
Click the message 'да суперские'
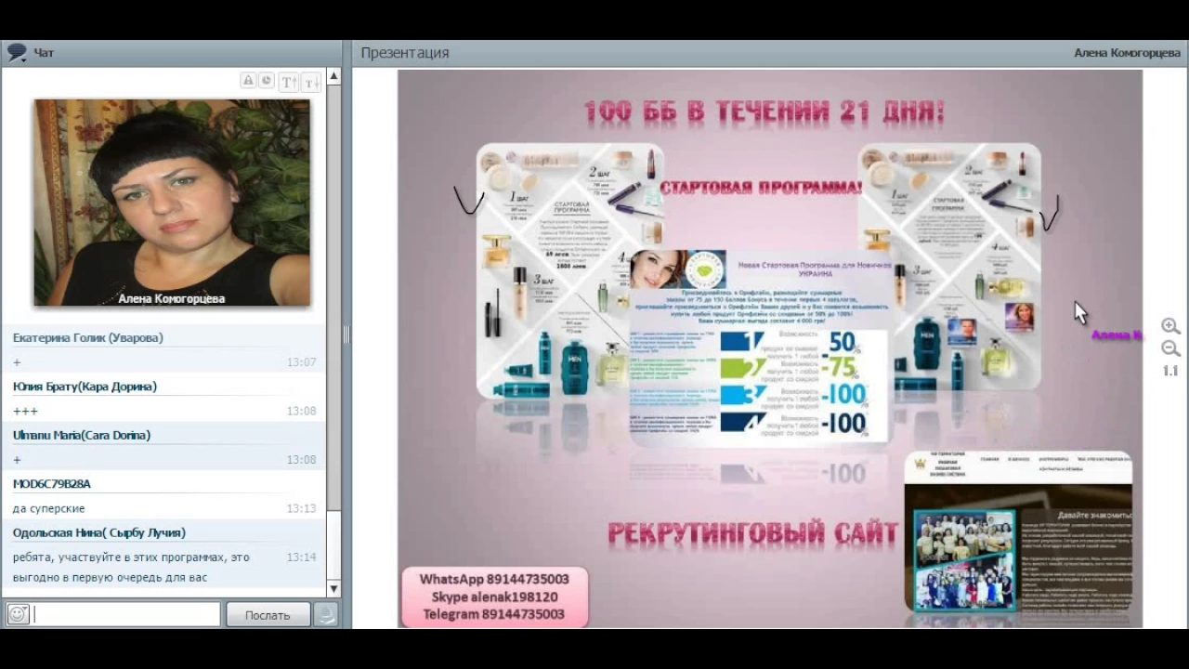click(x=49, y=508)
